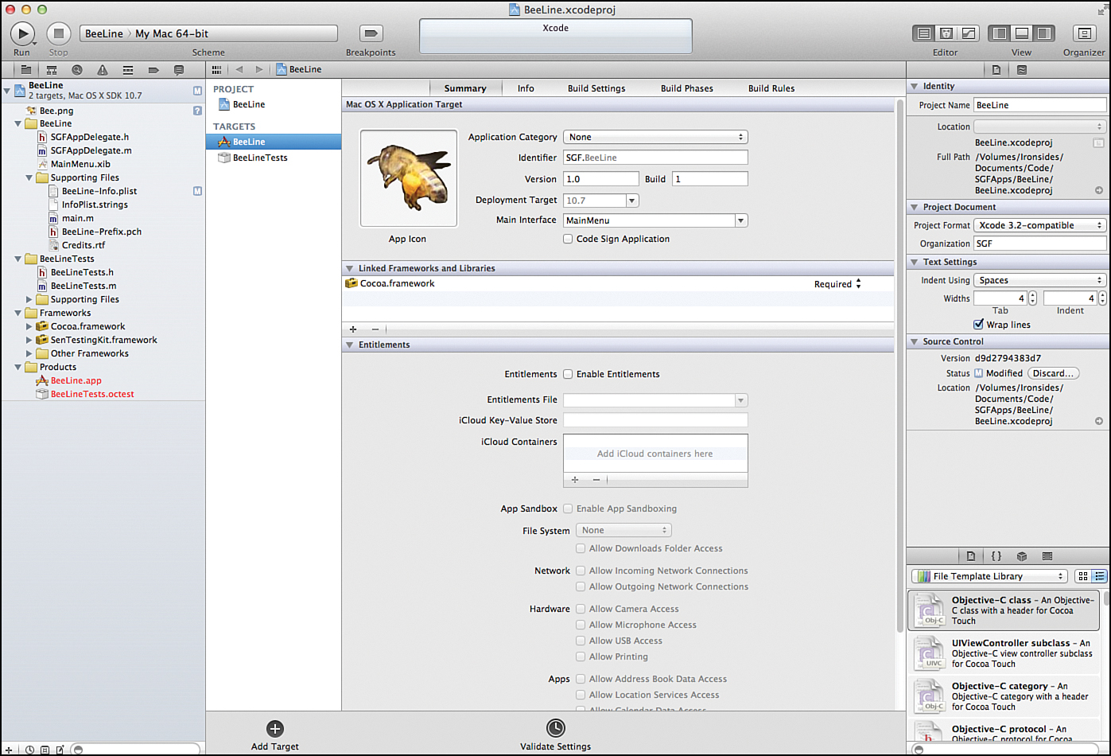This screenshot has height=756, width=1111.
Task: Toggle Allow Camera Access
Action: point(581,609)
